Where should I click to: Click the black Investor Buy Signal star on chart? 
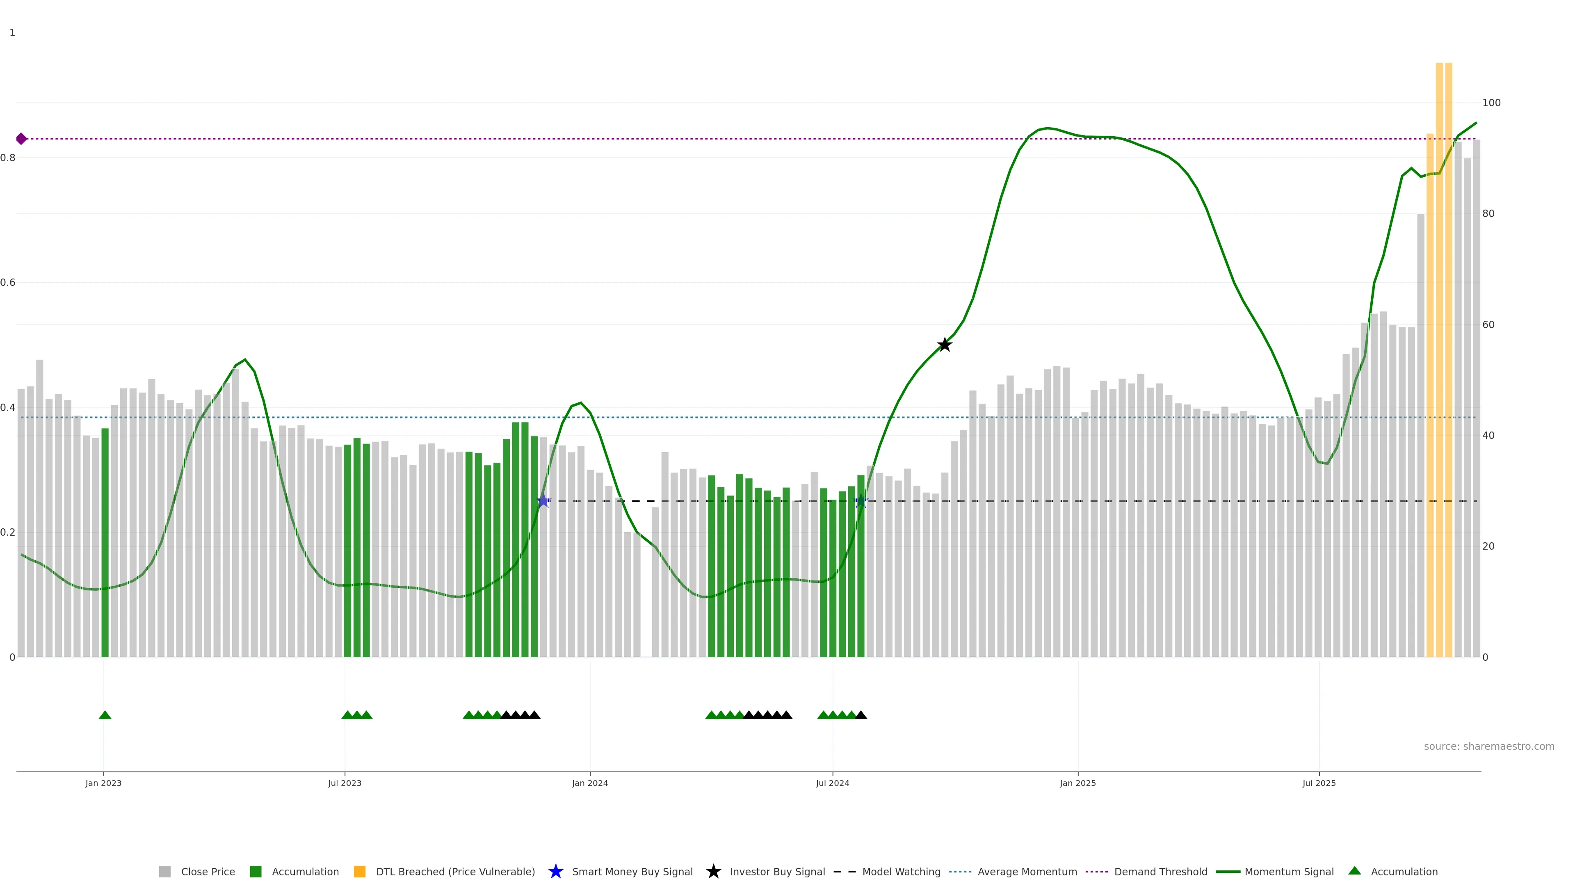[944, 345]
